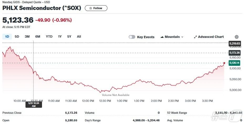
Task: Open chart settings gear icon
Action: pos(237,37)
